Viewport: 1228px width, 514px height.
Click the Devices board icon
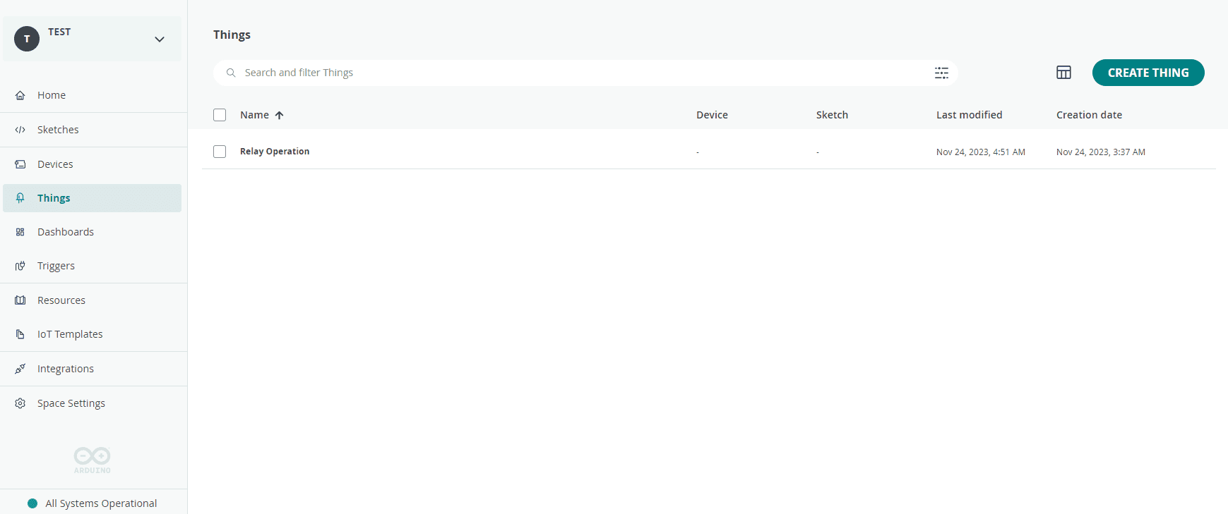coord(20,164)
